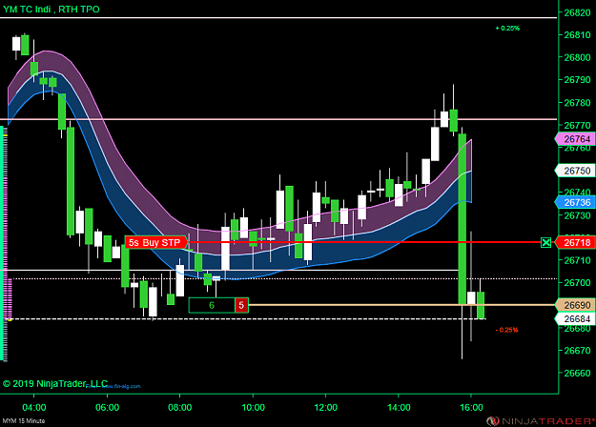The image size is (596, 427).
Task: Click the 26660 price axis label
Action: (x=577, y=373)
